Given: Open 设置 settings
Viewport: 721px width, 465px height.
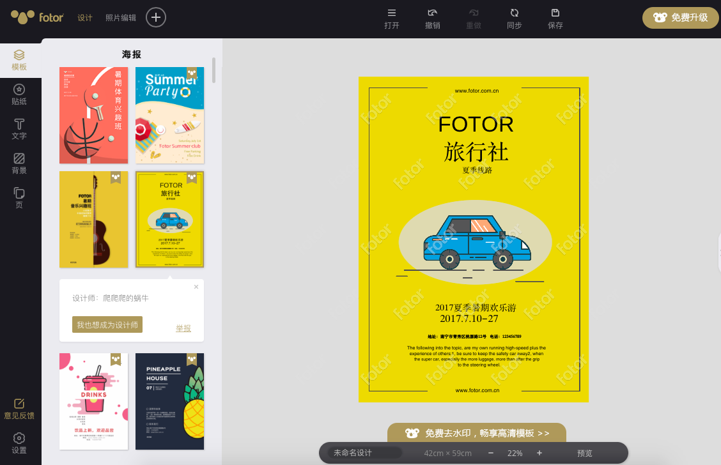Looking at the screenshot, I should 19,443.
